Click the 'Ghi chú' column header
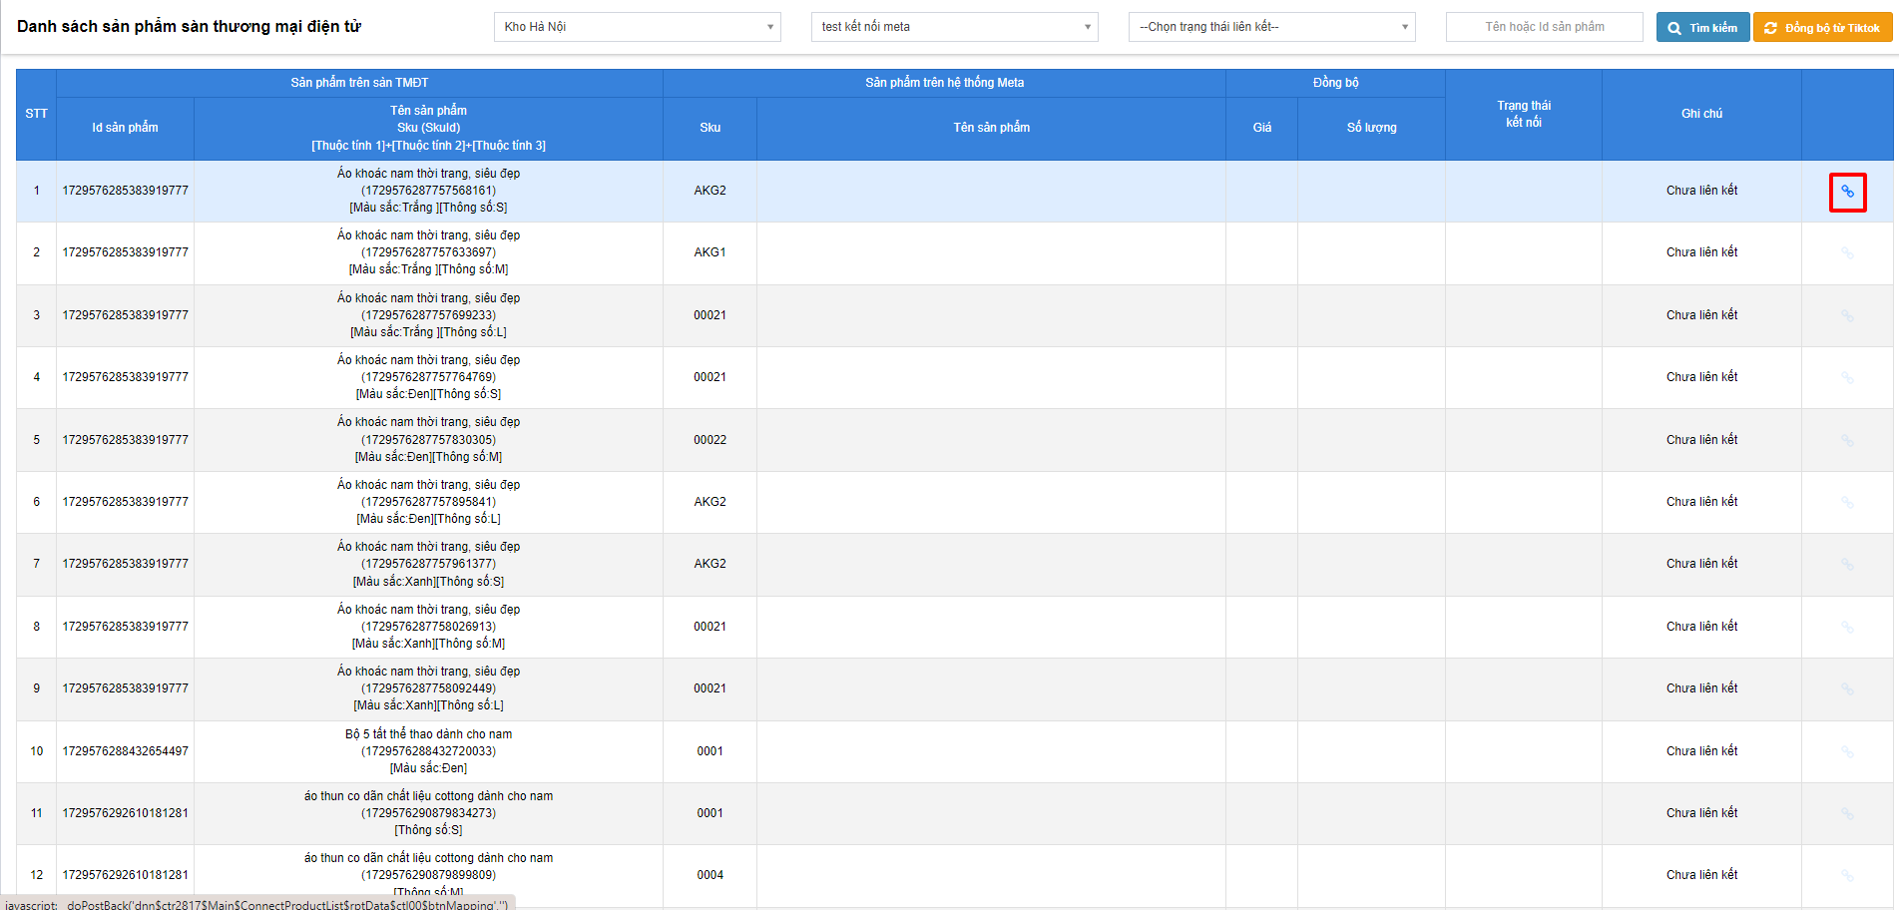 tap(1701, 114)
